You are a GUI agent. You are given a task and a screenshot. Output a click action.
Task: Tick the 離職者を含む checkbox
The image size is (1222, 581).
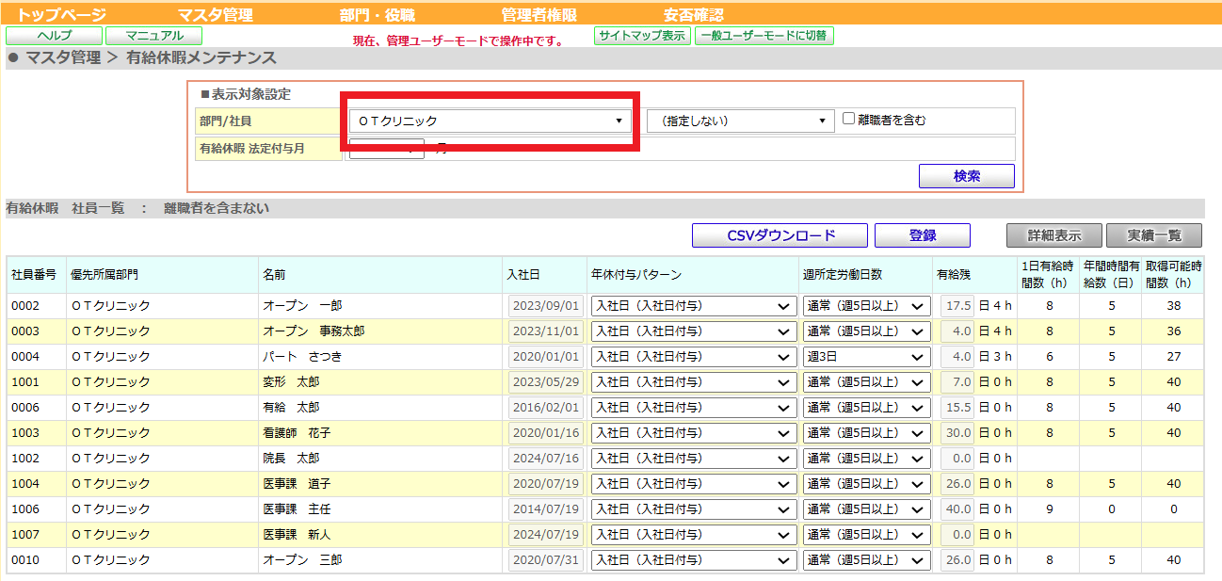pos(848,119)
